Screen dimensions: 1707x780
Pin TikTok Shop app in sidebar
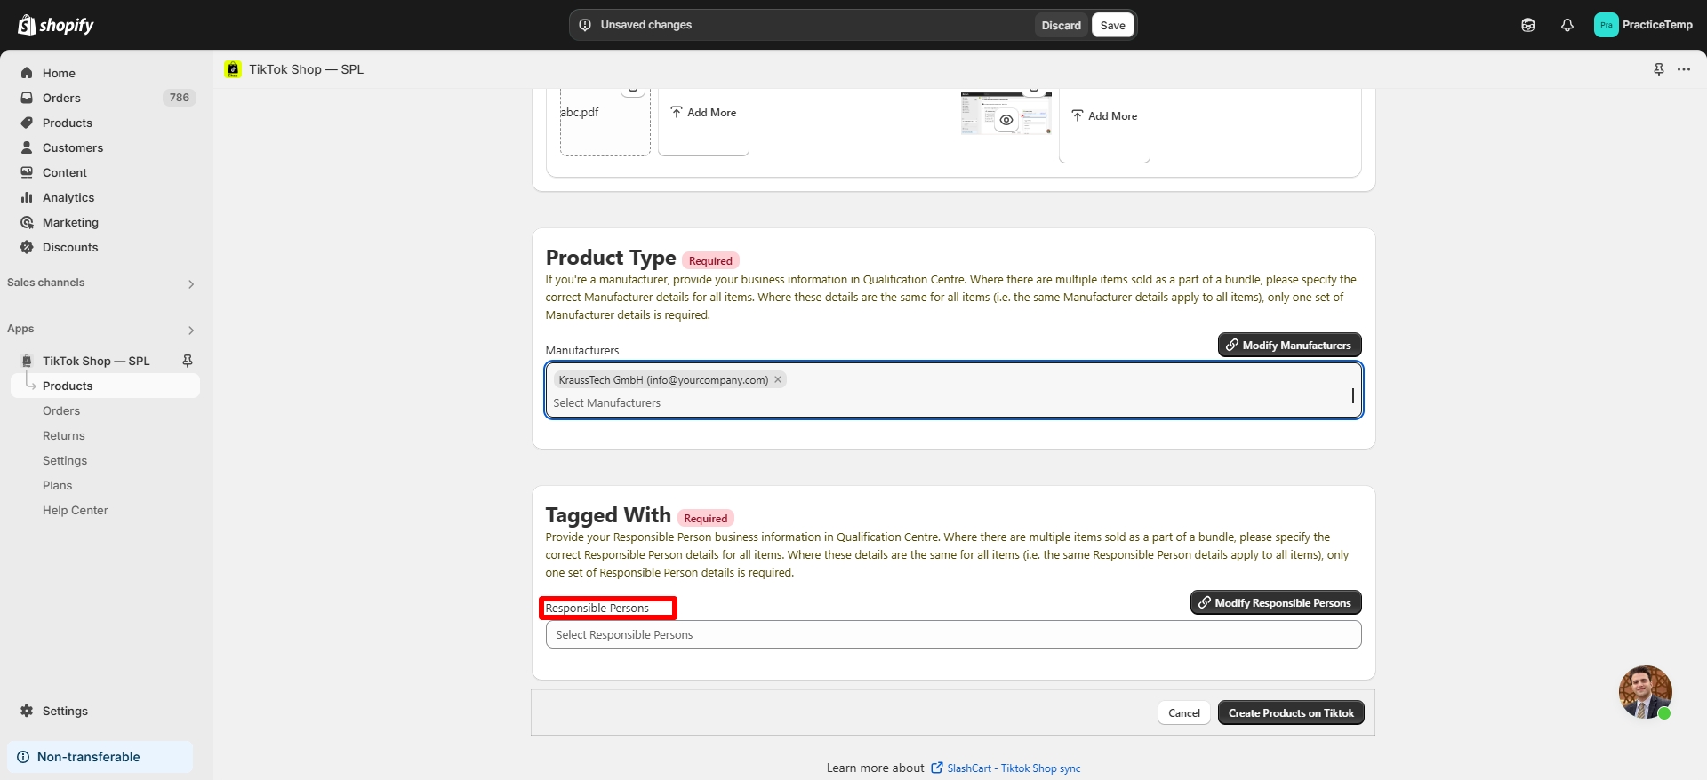tap(188, 361)
